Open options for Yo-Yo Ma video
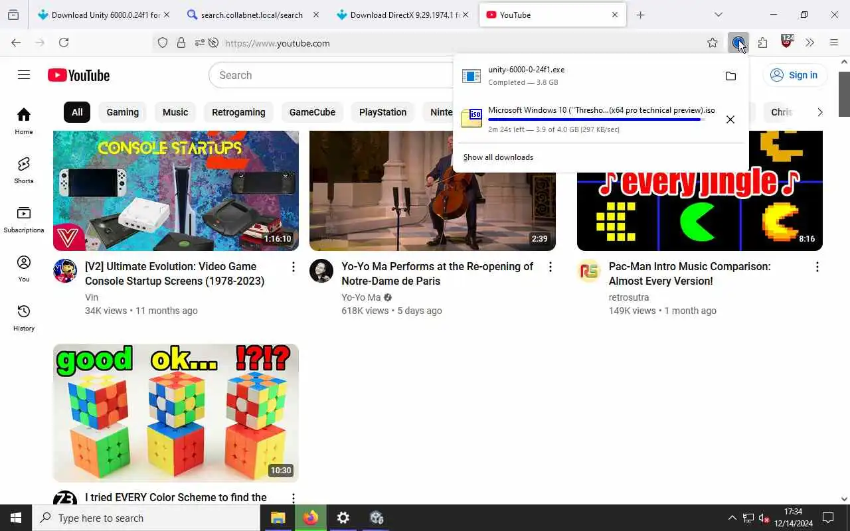The width and height of the screenshot is (850, 531). pyautogui.click(x=550, y=267)
